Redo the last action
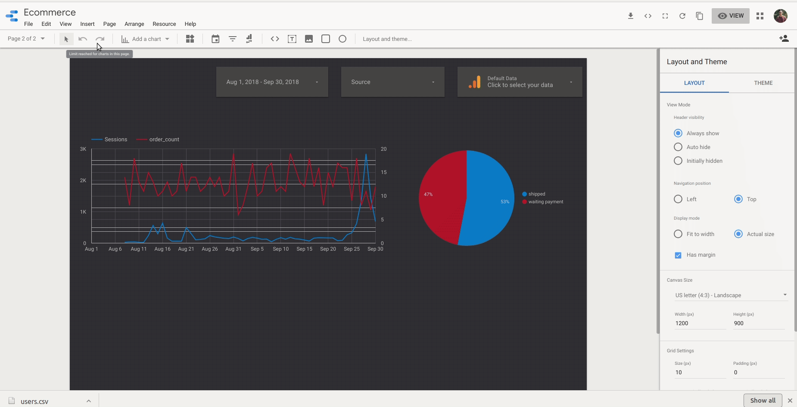This screenshot has height=407, width=797. 100,39
